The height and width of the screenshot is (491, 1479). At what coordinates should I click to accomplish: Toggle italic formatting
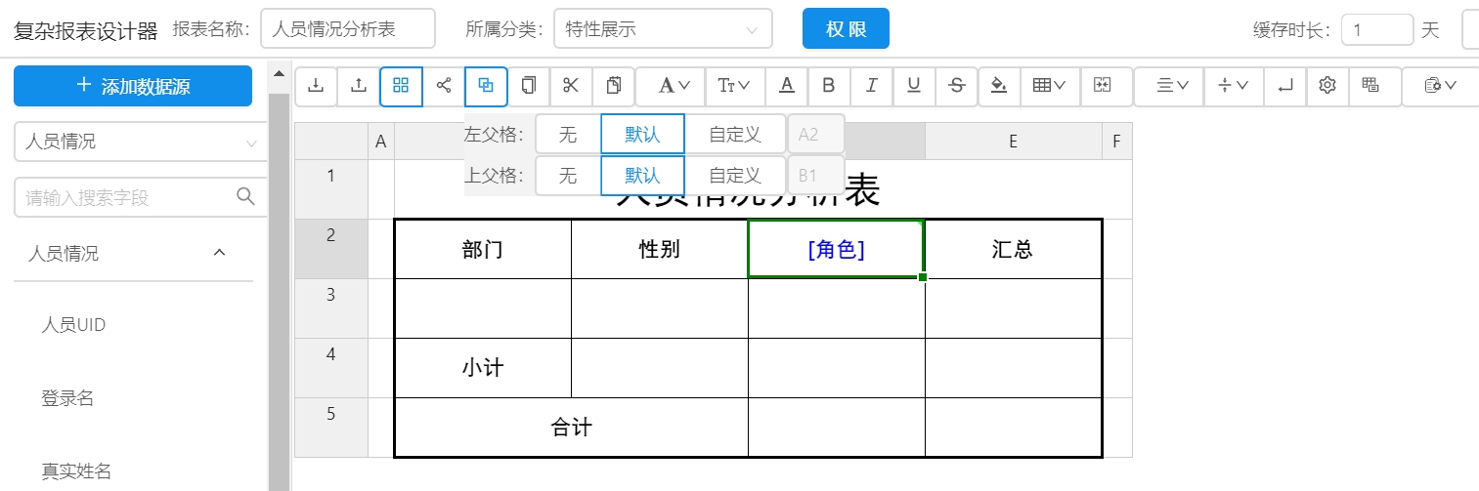click(x=871, y=86)
